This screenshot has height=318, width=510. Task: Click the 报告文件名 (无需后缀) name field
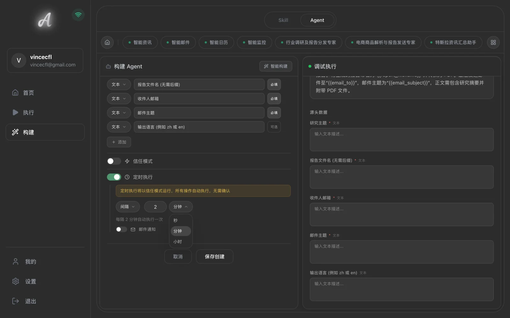click(199, 85)
